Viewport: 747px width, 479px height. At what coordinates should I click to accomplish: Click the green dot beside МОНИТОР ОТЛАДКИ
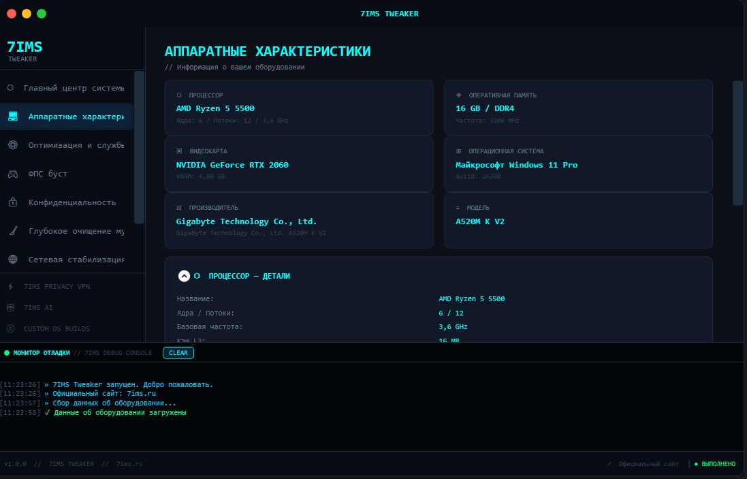pyautogui.click(x=7, y=353)
